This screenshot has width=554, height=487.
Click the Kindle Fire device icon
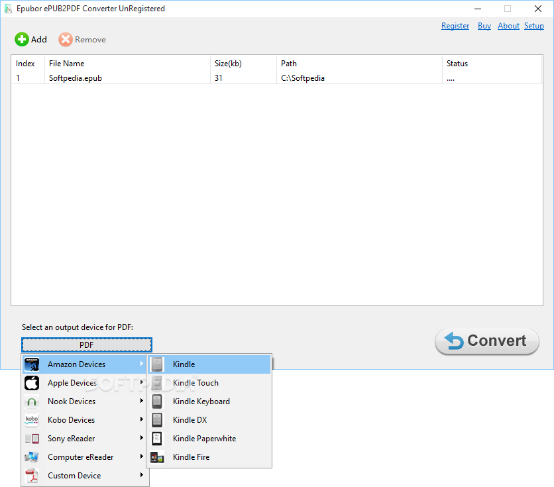click(157, 457)
